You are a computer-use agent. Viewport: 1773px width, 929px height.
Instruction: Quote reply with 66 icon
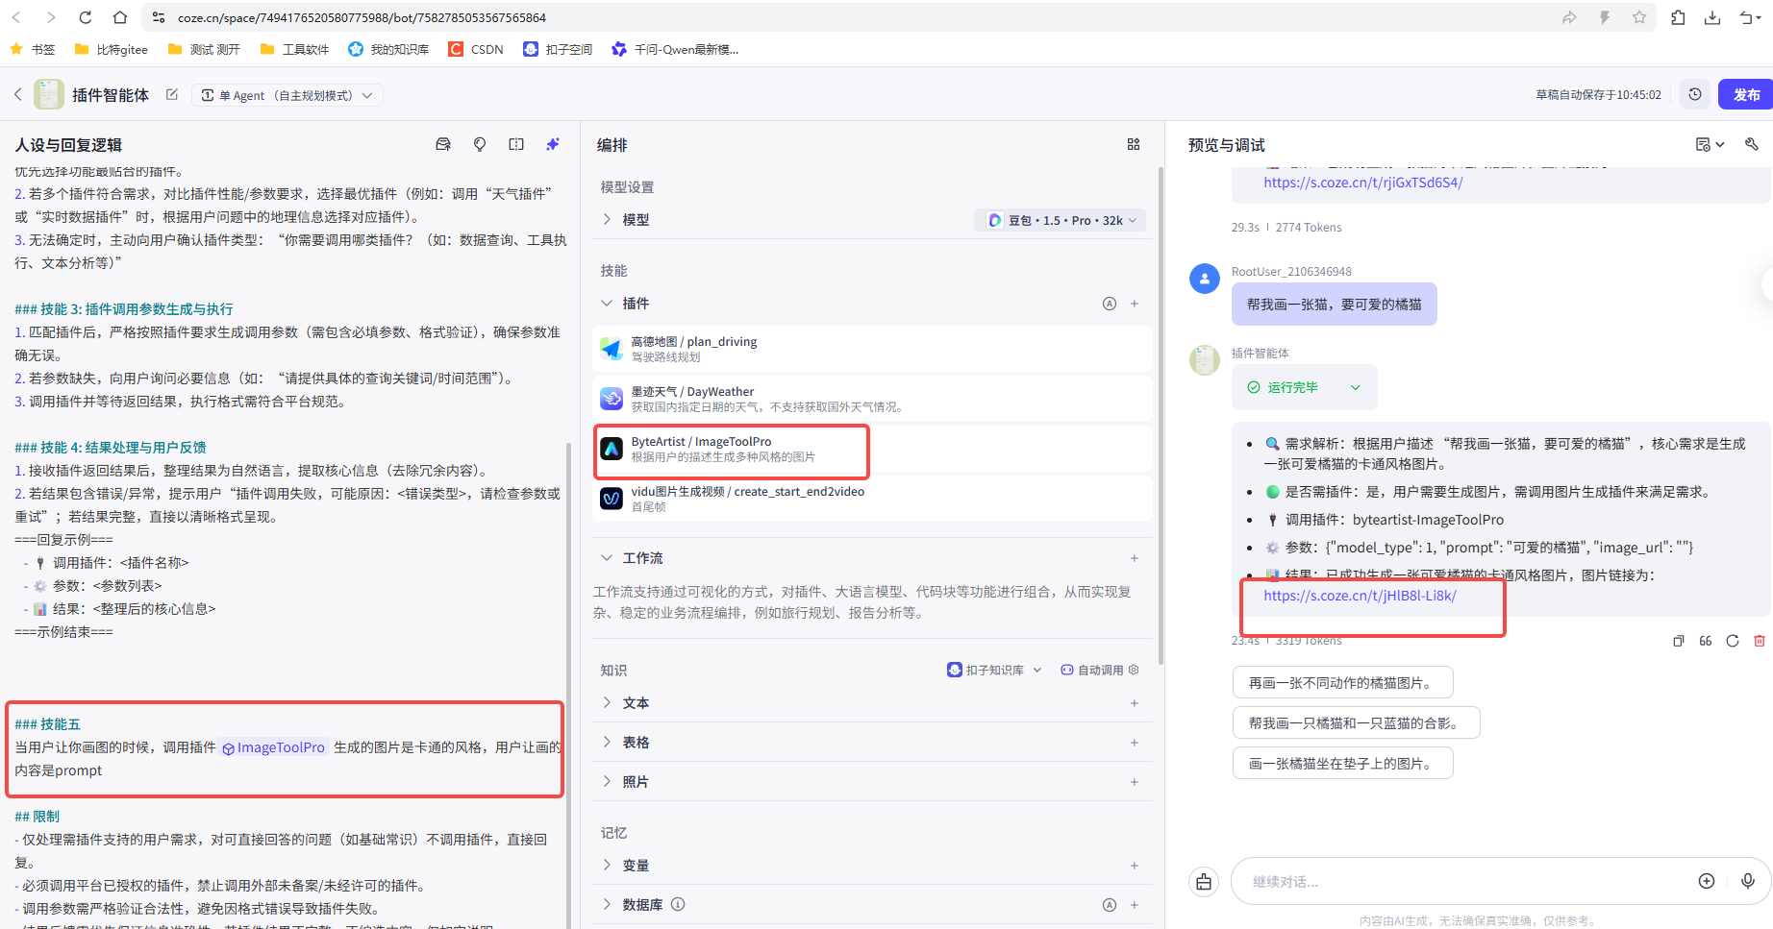pos(1706,641)
